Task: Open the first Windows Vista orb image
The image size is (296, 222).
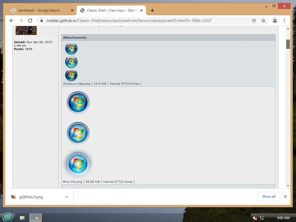Action: click(71, 49)
